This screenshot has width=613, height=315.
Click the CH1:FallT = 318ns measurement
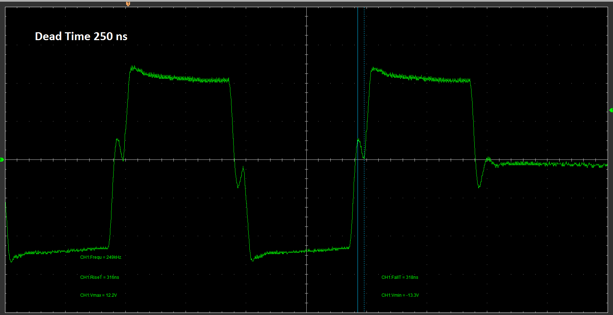tap(400, 277)
